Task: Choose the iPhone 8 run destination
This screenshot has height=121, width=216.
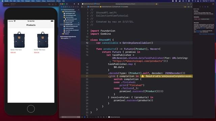Action: coord(98,4)
